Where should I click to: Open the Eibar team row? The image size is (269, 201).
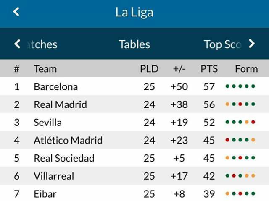(134, 193)
